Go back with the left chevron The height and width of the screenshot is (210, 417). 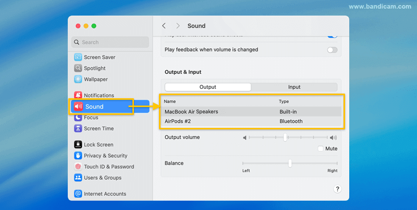tap(164, 25)
